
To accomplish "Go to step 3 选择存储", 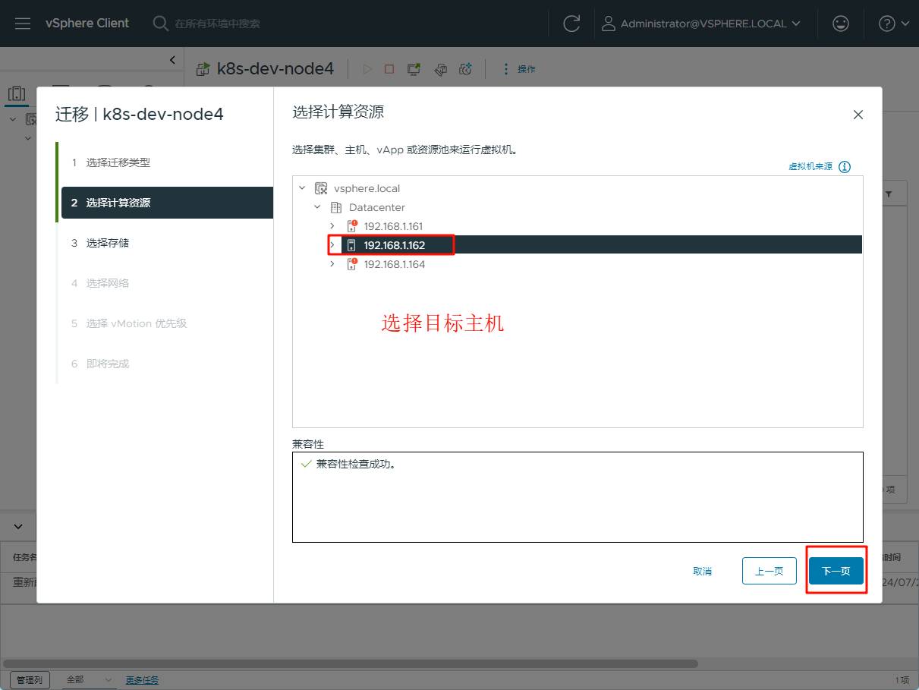I will 107,243.
